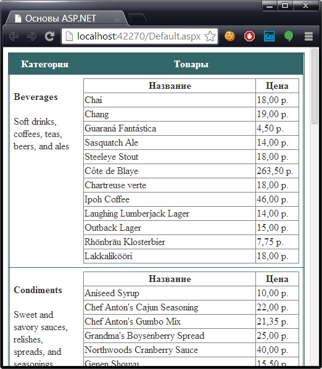Click Цена header in Condiments table
Image resolution: width=322 pixels, height=369 pixels.
pos(278,279)
